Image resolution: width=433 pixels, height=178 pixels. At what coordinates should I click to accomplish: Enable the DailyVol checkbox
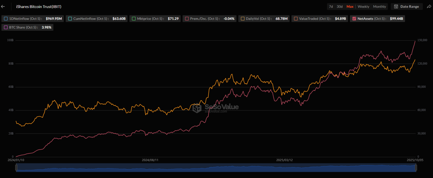[242, 19]
